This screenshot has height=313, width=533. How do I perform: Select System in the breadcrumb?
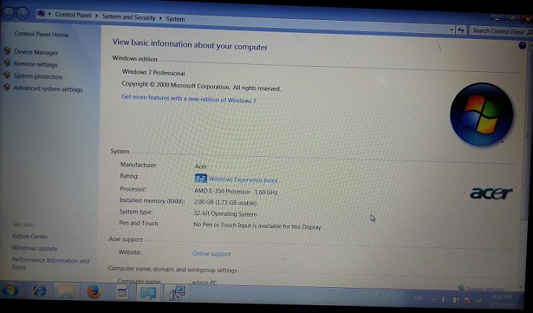pyautogui.click(x=176, y=19)
